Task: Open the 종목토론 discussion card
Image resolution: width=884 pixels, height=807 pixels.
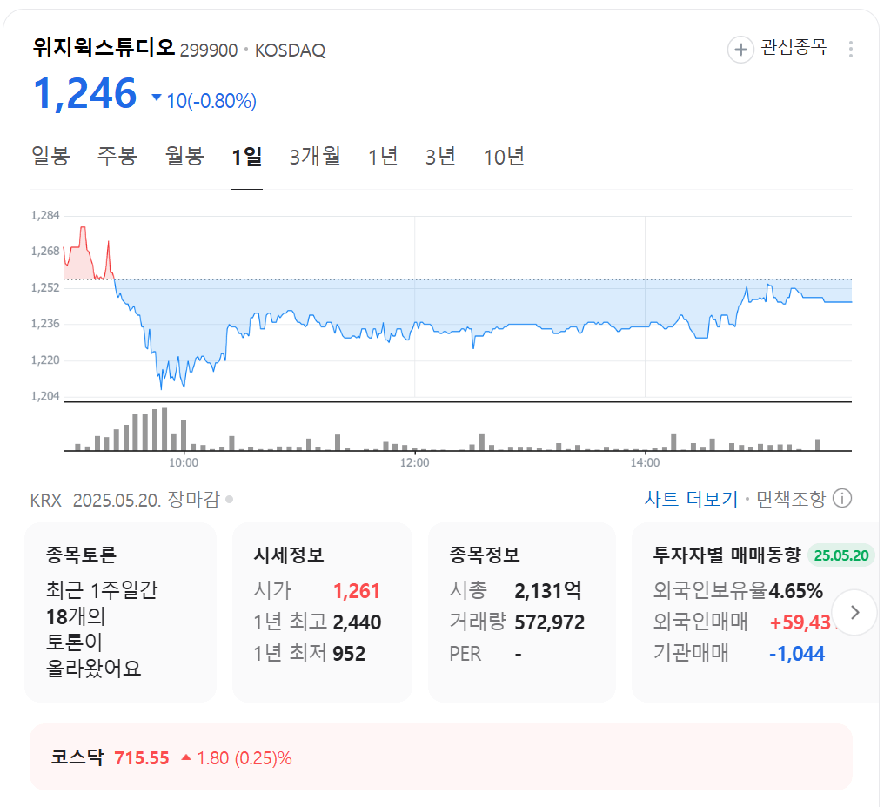Action: click(x=120, y=613)
